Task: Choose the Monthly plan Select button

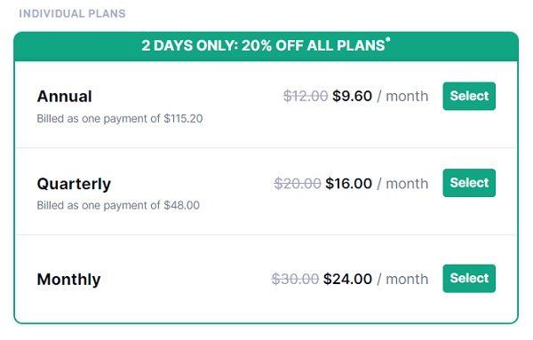Action: coord(469,279)
